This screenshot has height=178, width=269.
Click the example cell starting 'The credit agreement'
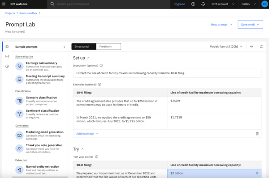tap(120, 105)
